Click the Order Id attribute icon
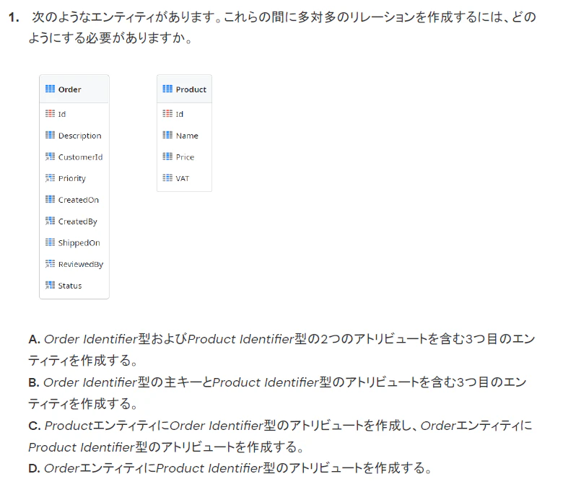The image size is (581, 492). tap(50, 114)
